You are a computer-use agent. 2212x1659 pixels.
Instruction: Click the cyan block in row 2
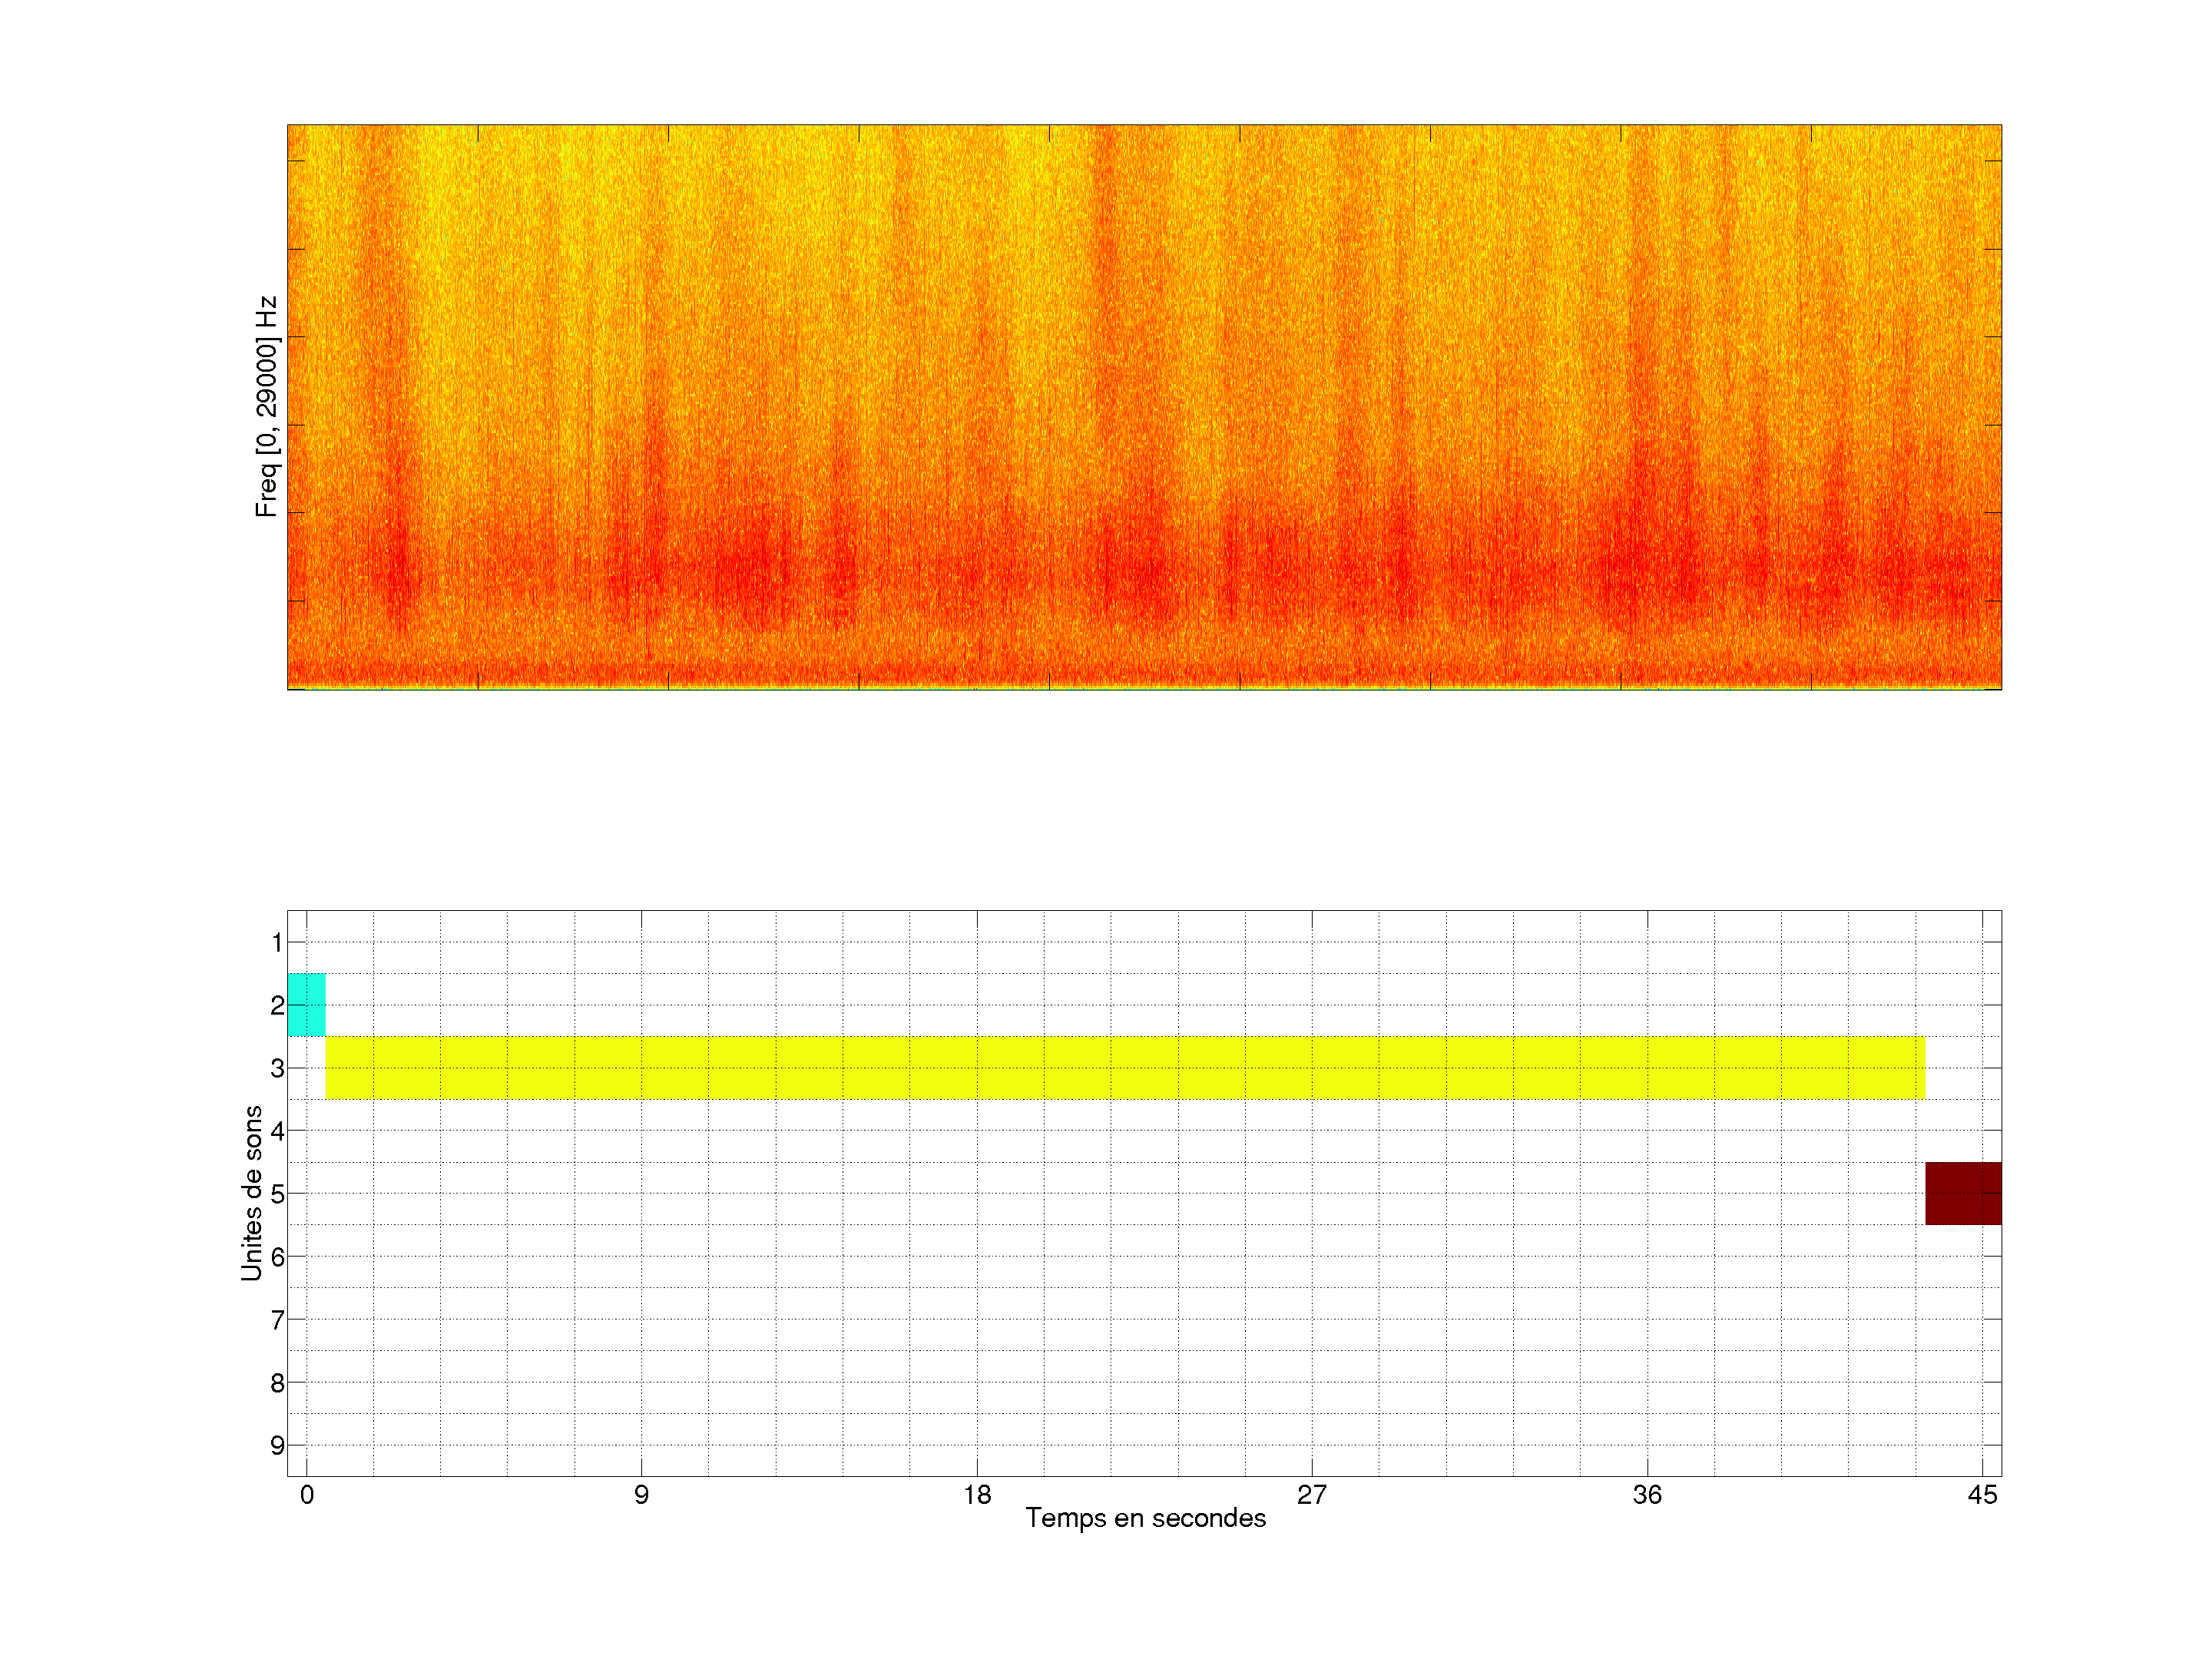tap(306, 1004)
